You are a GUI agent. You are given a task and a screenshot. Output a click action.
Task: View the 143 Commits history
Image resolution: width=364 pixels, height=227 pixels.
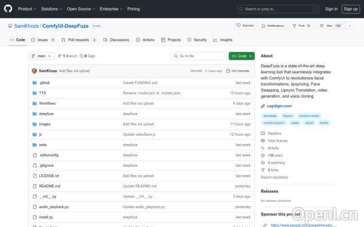(238, 71)
